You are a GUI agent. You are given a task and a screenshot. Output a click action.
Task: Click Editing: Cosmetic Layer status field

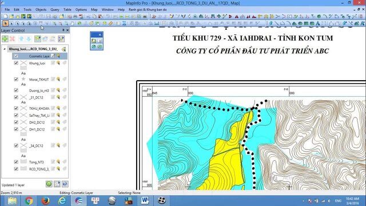[x=76, y=193]
